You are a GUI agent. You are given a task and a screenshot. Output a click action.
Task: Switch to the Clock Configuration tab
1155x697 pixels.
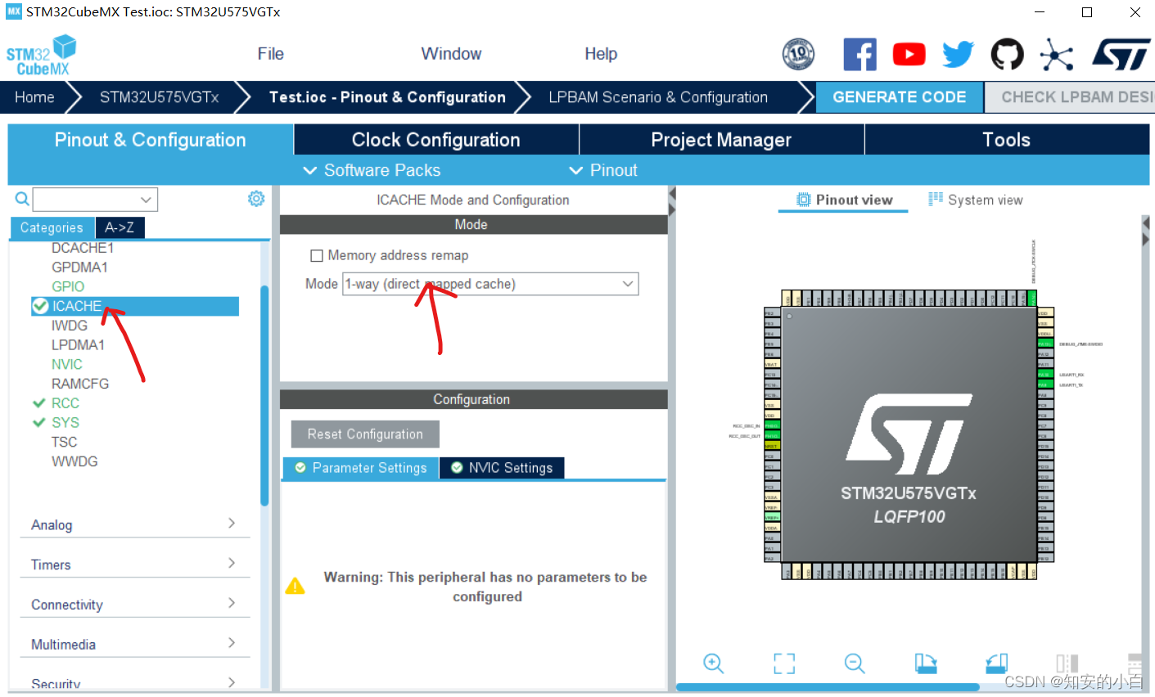[x=436, y=140]
